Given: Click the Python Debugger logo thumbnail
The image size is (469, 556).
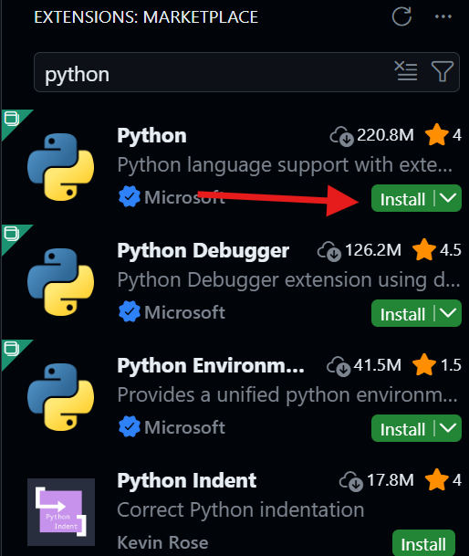Looking at the screenshot, I should [60, 282].
